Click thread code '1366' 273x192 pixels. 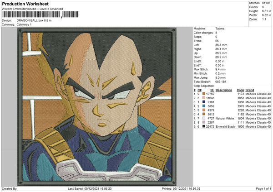pyautogui.click(x=241, y=102)
